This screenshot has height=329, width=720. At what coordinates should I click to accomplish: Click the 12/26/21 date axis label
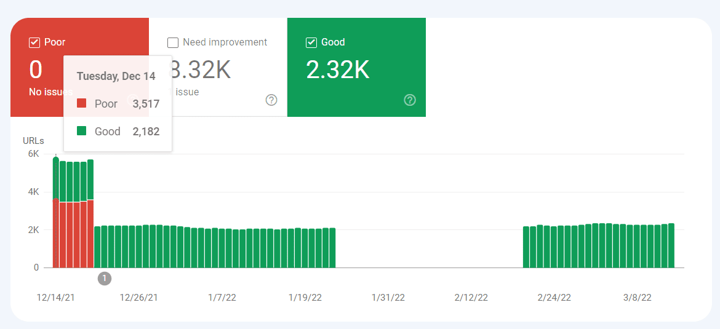point(138,298)
